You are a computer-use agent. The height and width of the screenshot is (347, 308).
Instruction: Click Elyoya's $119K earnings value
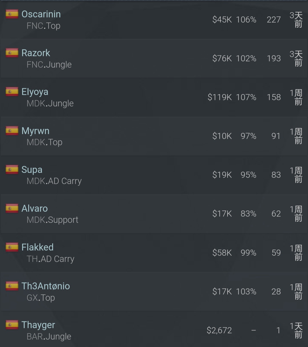220,97
